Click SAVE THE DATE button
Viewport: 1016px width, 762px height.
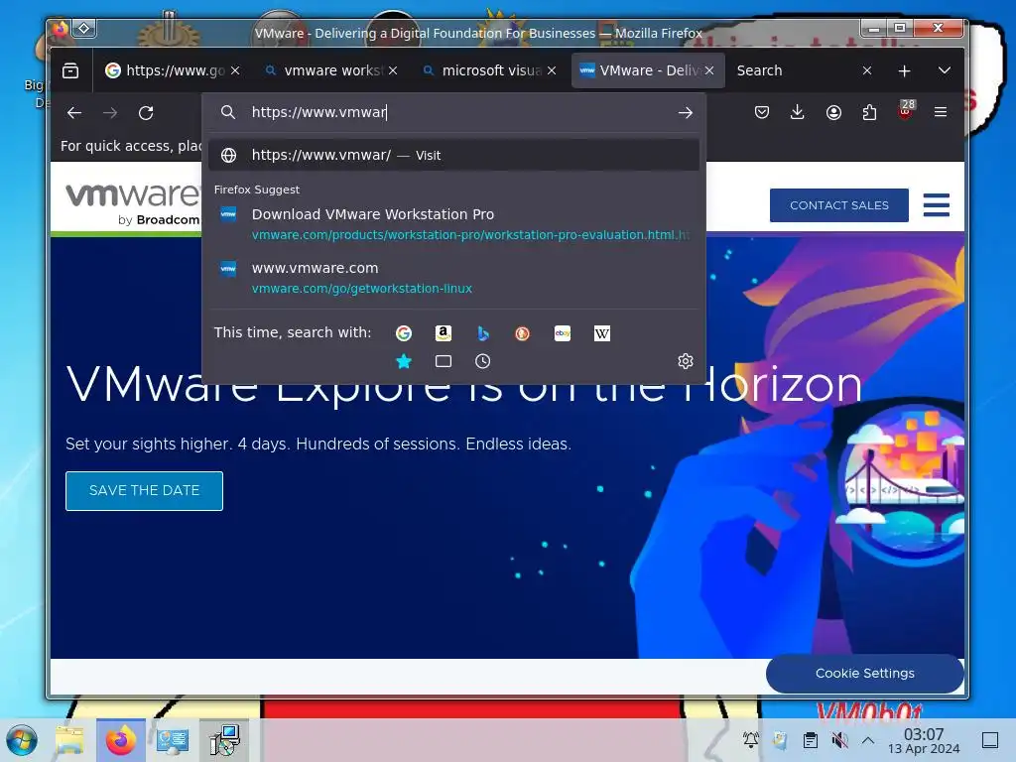(145, 491)
